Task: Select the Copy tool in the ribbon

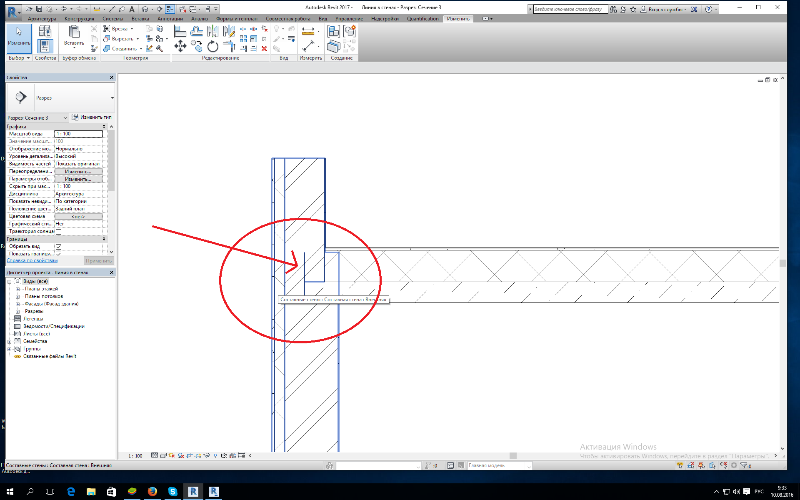Action: pos(196,46)
